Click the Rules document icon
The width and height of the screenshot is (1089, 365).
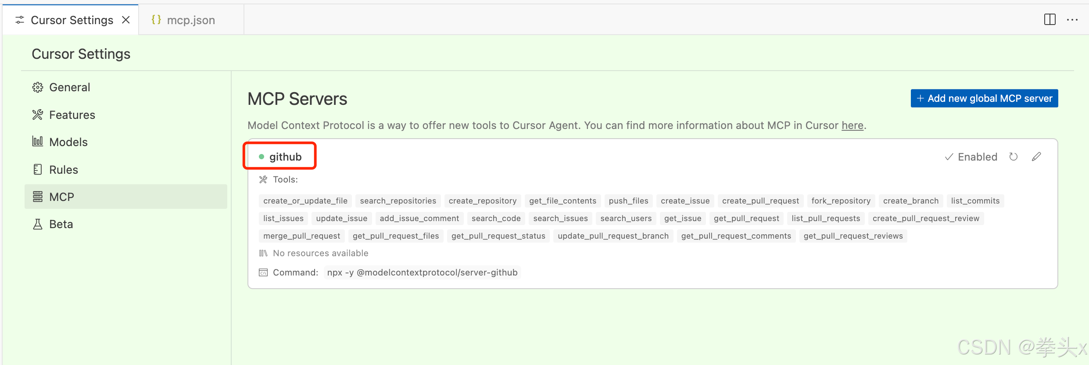38,169
